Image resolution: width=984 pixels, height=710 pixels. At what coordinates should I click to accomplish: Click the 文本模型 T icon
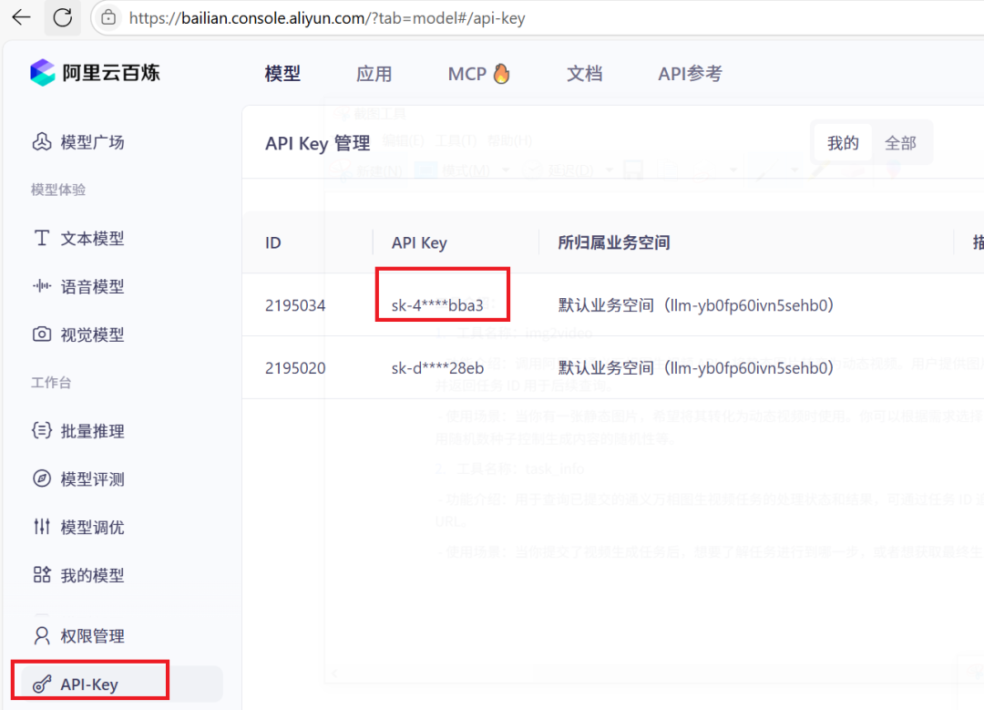(x=41, y=238)
